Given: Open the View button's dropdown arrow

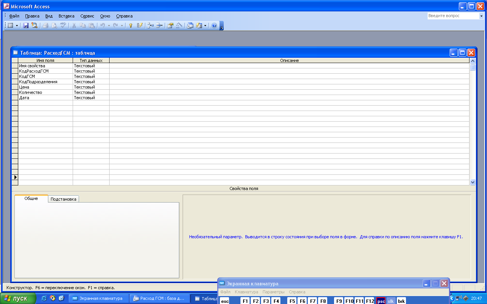Looking at the screenshot, I should click(x=17, y=25).
